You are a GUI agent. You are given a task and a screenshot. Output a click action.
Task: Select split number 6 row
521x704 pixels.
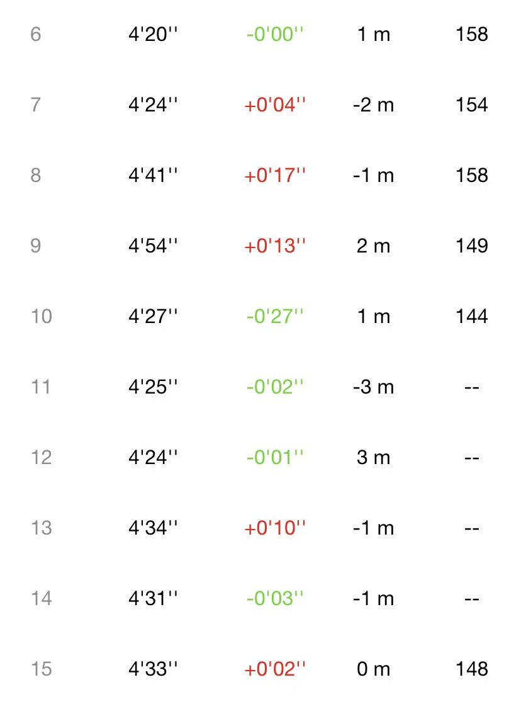point(260,34)
